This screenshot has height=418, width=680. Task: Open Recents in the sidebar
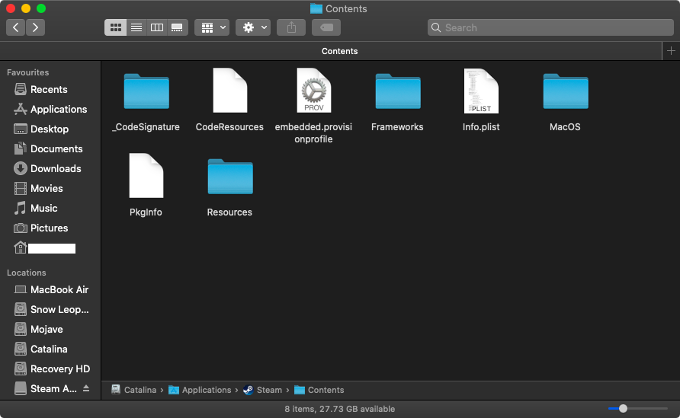[x=49, y=89]
